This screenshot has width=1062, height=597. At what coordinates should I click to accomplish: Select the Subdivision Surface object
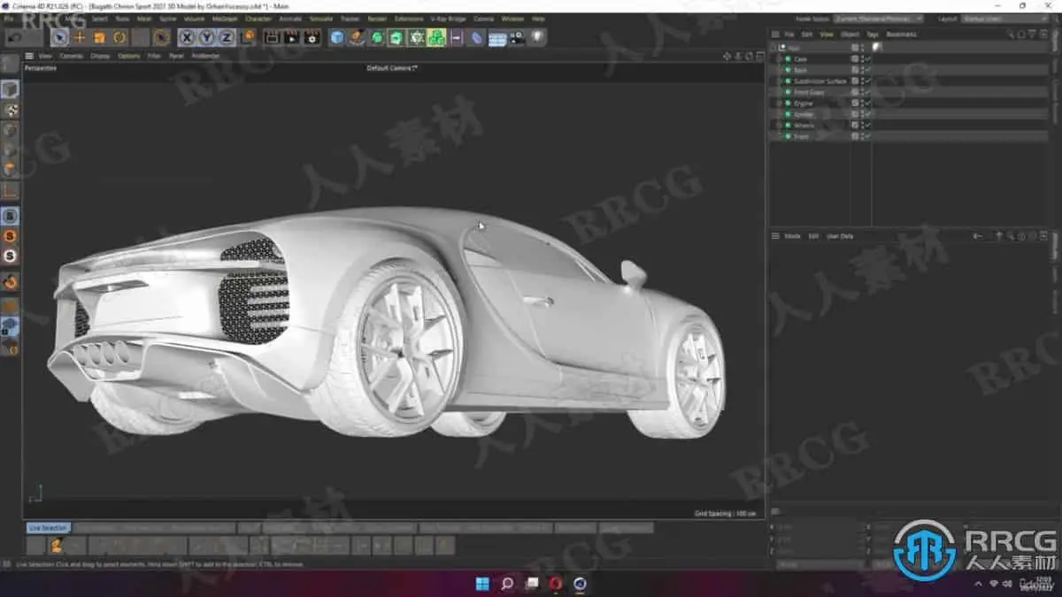(820, 81)
